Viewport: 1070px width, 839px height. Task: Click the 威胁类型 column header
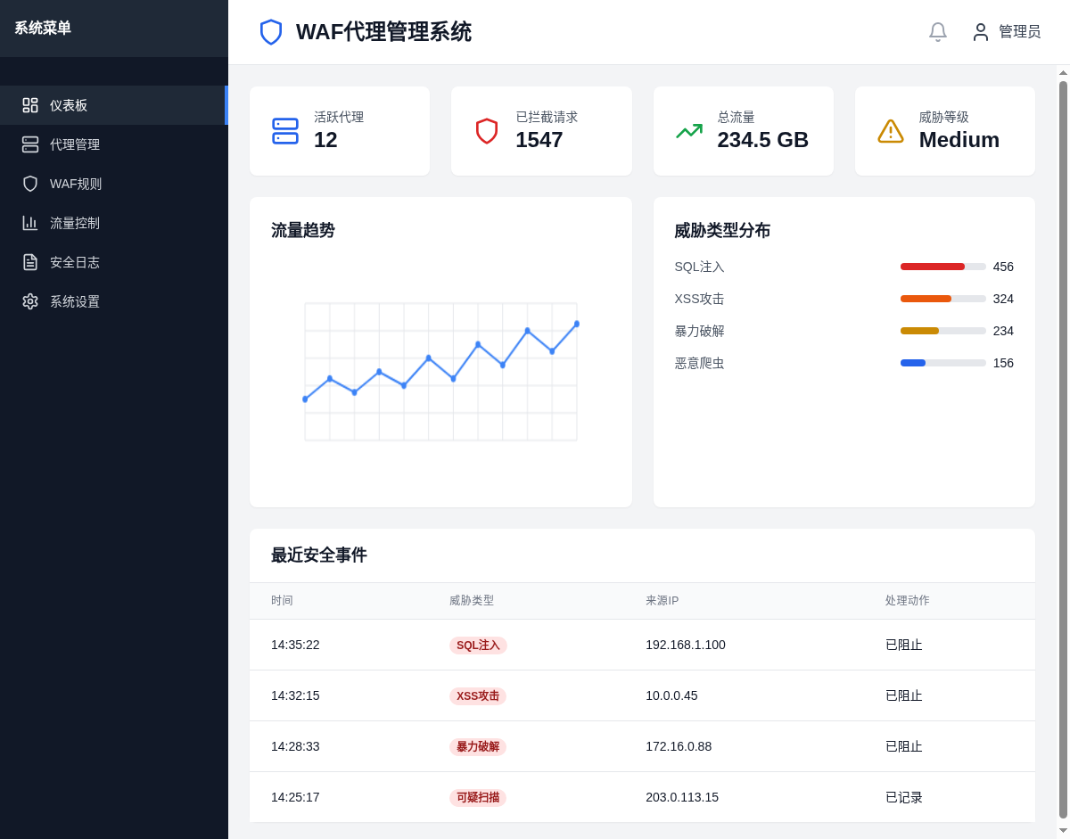tap(471, 601)
